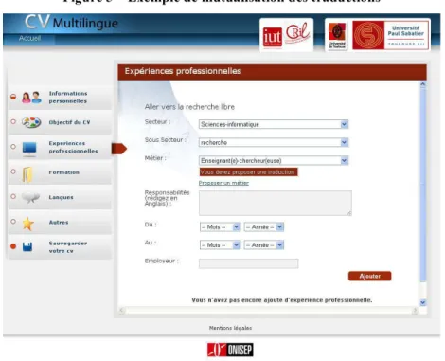Click the Informations personnelles people icon
445x361 pixels.
pos(31,98)
